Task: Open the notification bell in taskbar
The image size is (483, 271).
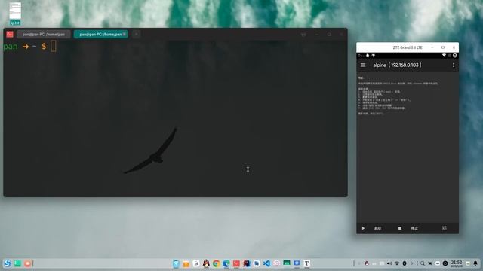Action: click(475, 263)
